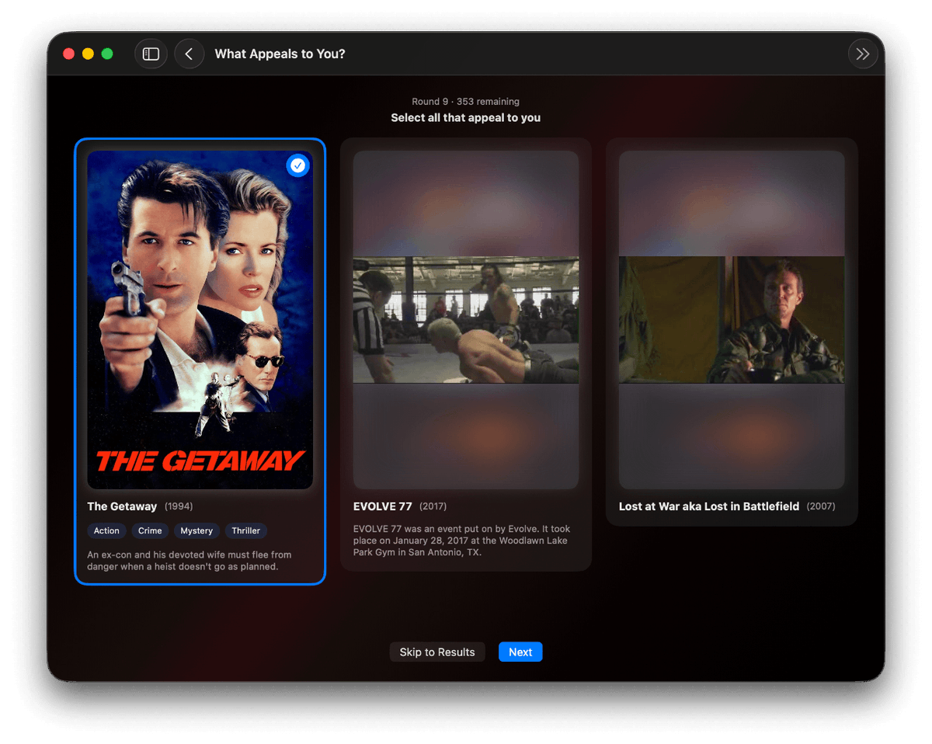Click The Getaway title text
The image size is (932, 744).
(x=122, y=506)
